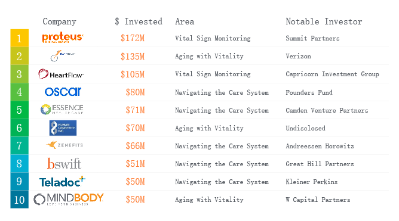Select the Andreessen Horowitz investor text
Image resolution: width=399 pixels, height=221 pixels.
pyautogui.click(x=320, y=146)
